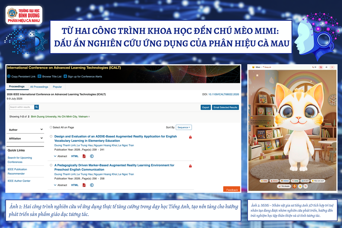Tick the checkbox for Pedagogically Driven paper

click(x=51, y=165)
